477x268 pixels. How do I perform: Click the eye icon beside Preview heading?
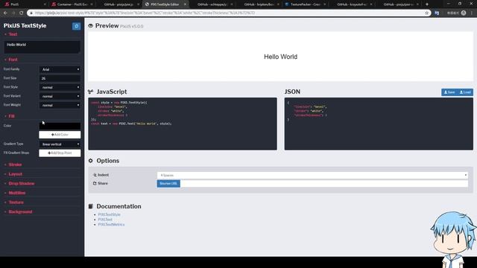[x=91, y=26]
